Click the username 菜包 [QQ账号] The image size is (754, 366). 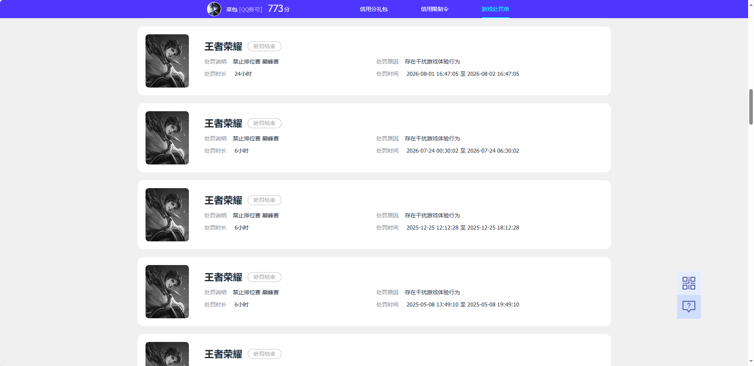[244, 9]
